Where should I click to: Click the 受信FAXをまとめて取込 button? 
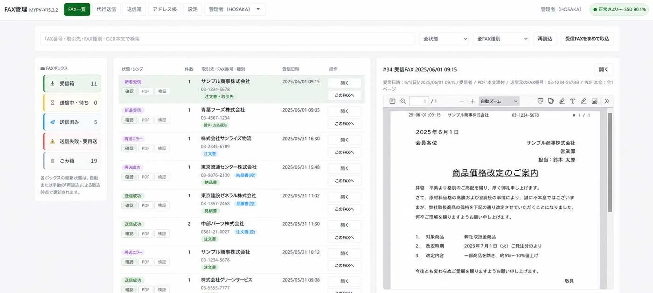587,39
